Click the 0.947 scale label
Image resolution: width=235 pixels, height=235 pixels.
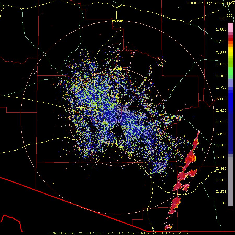221,41
